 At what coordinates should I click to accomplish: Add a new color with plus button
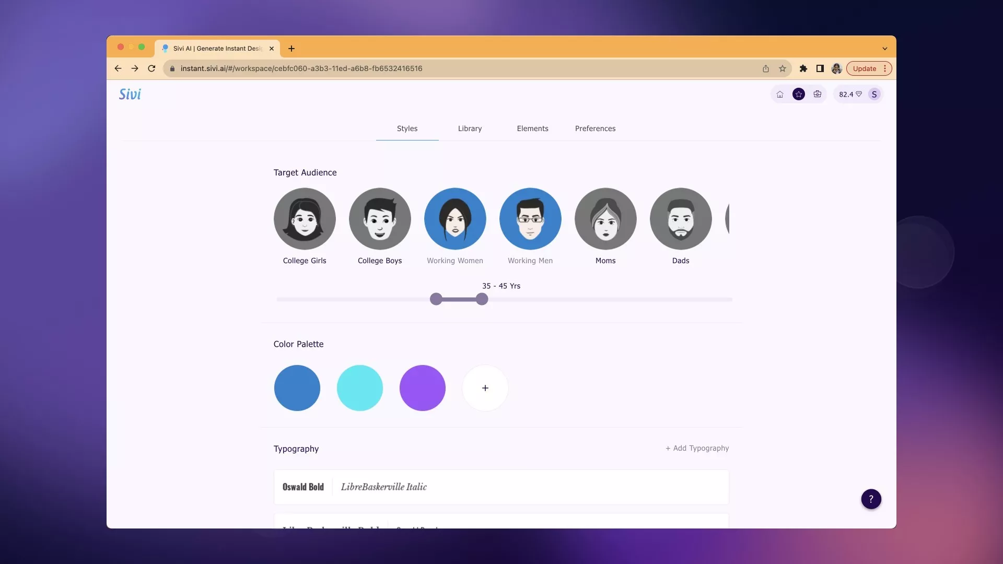(485, 388)
